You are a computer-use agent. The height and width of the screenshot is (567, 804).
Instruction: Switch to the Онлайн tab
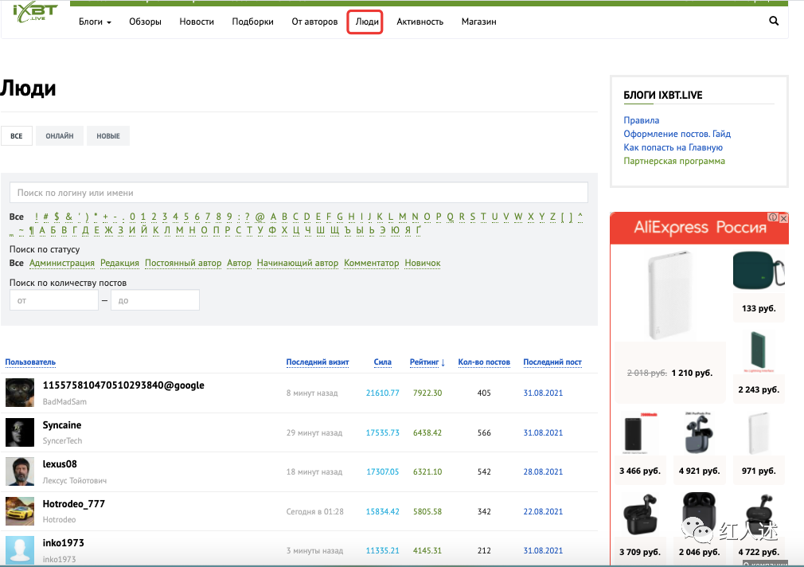(x=60, y=136)
